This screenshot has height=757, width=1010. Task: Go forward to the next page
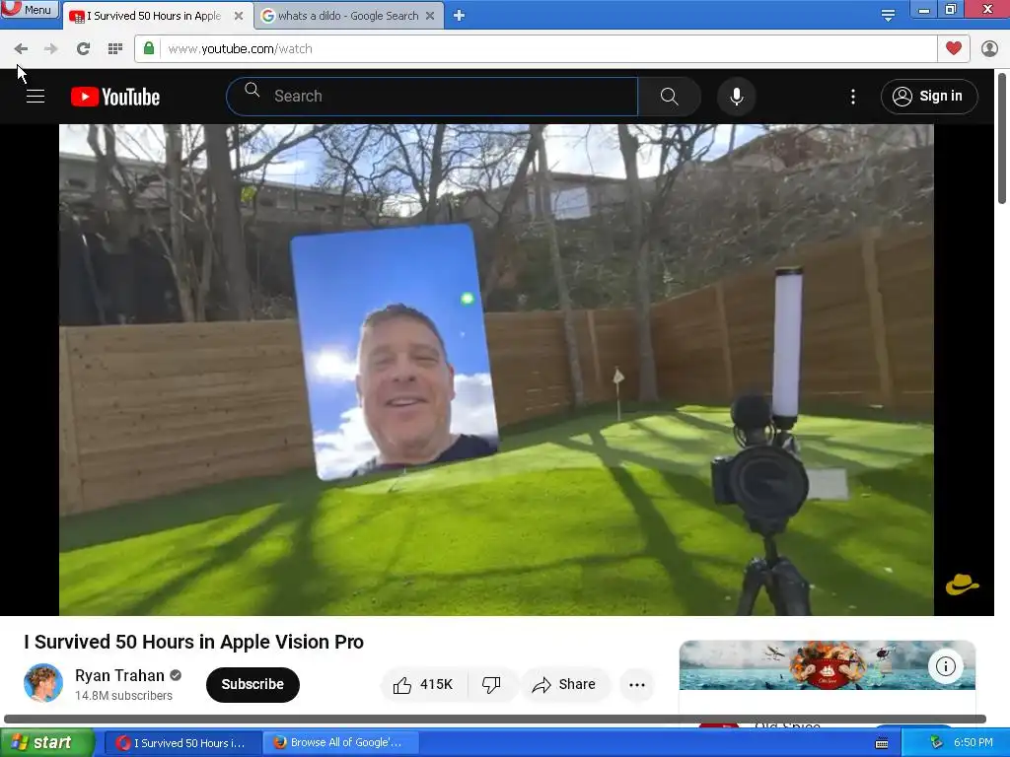pos(51,49)
